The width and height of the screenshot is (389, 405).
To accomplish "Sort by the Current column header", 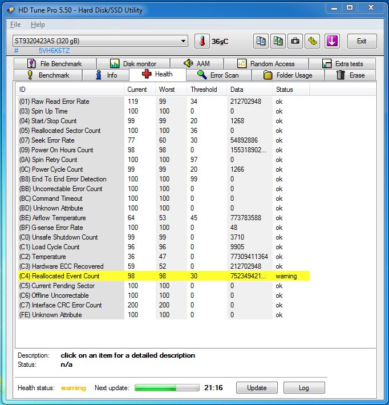I will click(x=140, y=90).
